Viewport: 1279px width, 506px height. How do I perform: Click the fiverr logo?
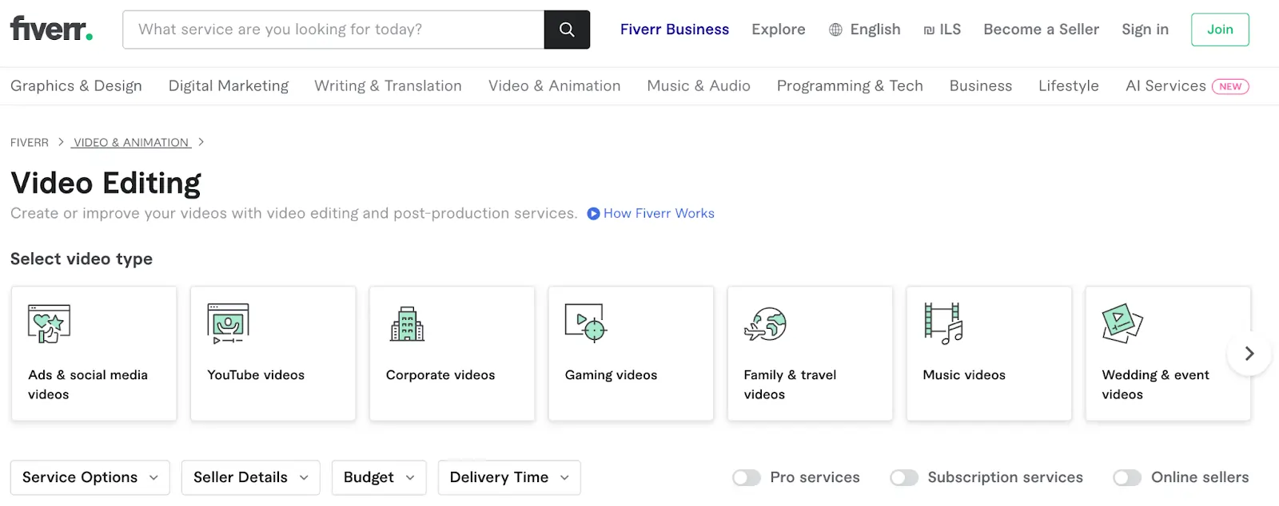pos(51,30)
